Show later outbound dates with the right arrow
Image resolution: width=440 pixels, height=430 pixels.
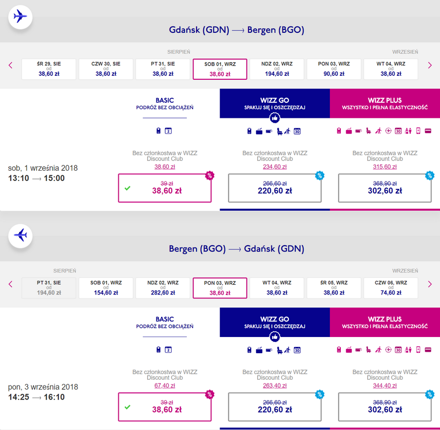coord(430,66)
